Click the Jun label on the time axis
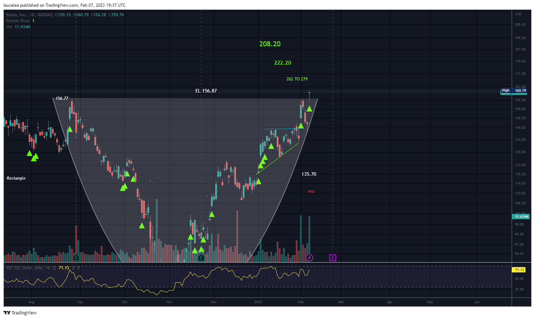The width and height of the screenshot is (535, 319). [x=477, y=302]
